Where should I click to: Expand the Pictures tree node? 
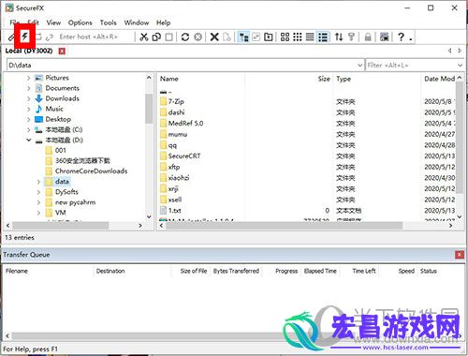coord(28,78)
